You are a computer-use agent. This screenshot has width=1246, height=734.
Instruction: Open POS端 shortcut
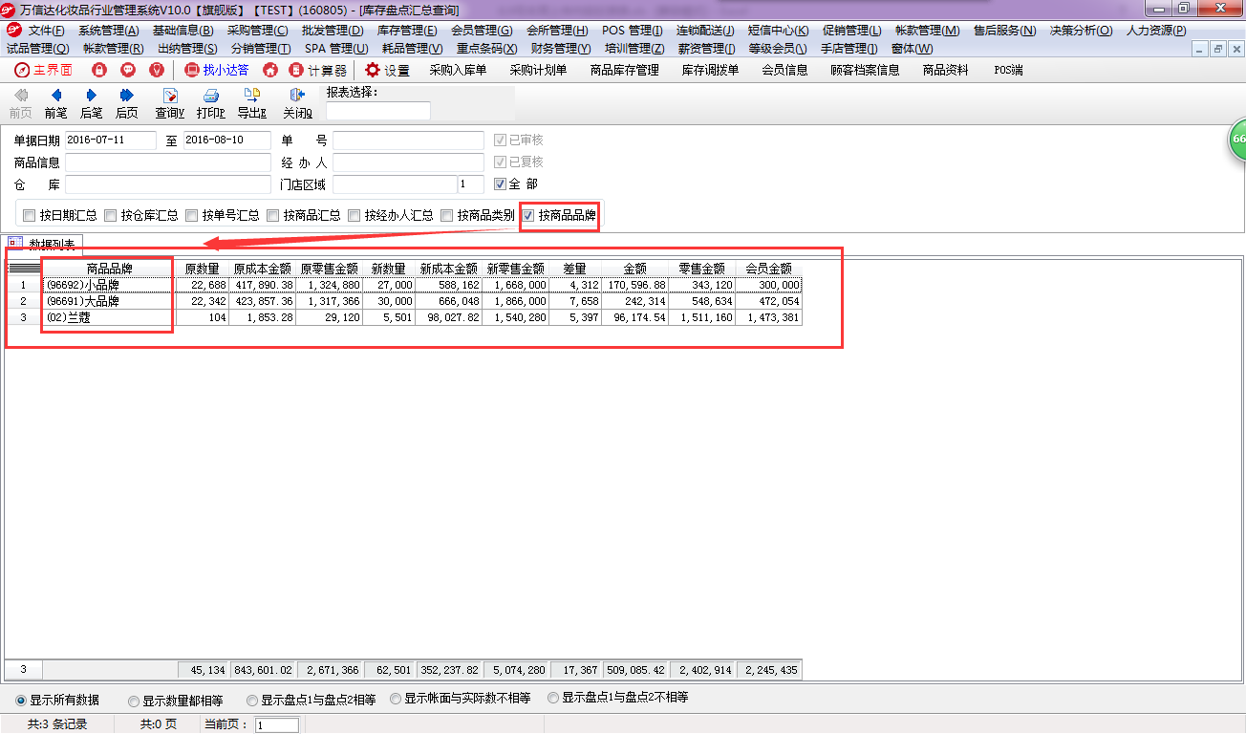pos(1008,70)
